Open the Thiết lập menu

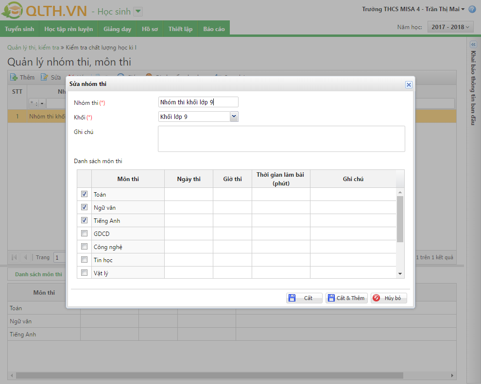(180, 29)
